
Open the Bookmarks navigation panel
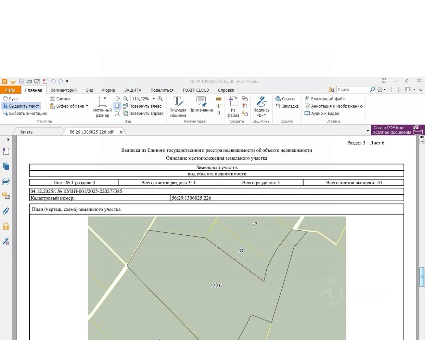click(x=6, y=151)
